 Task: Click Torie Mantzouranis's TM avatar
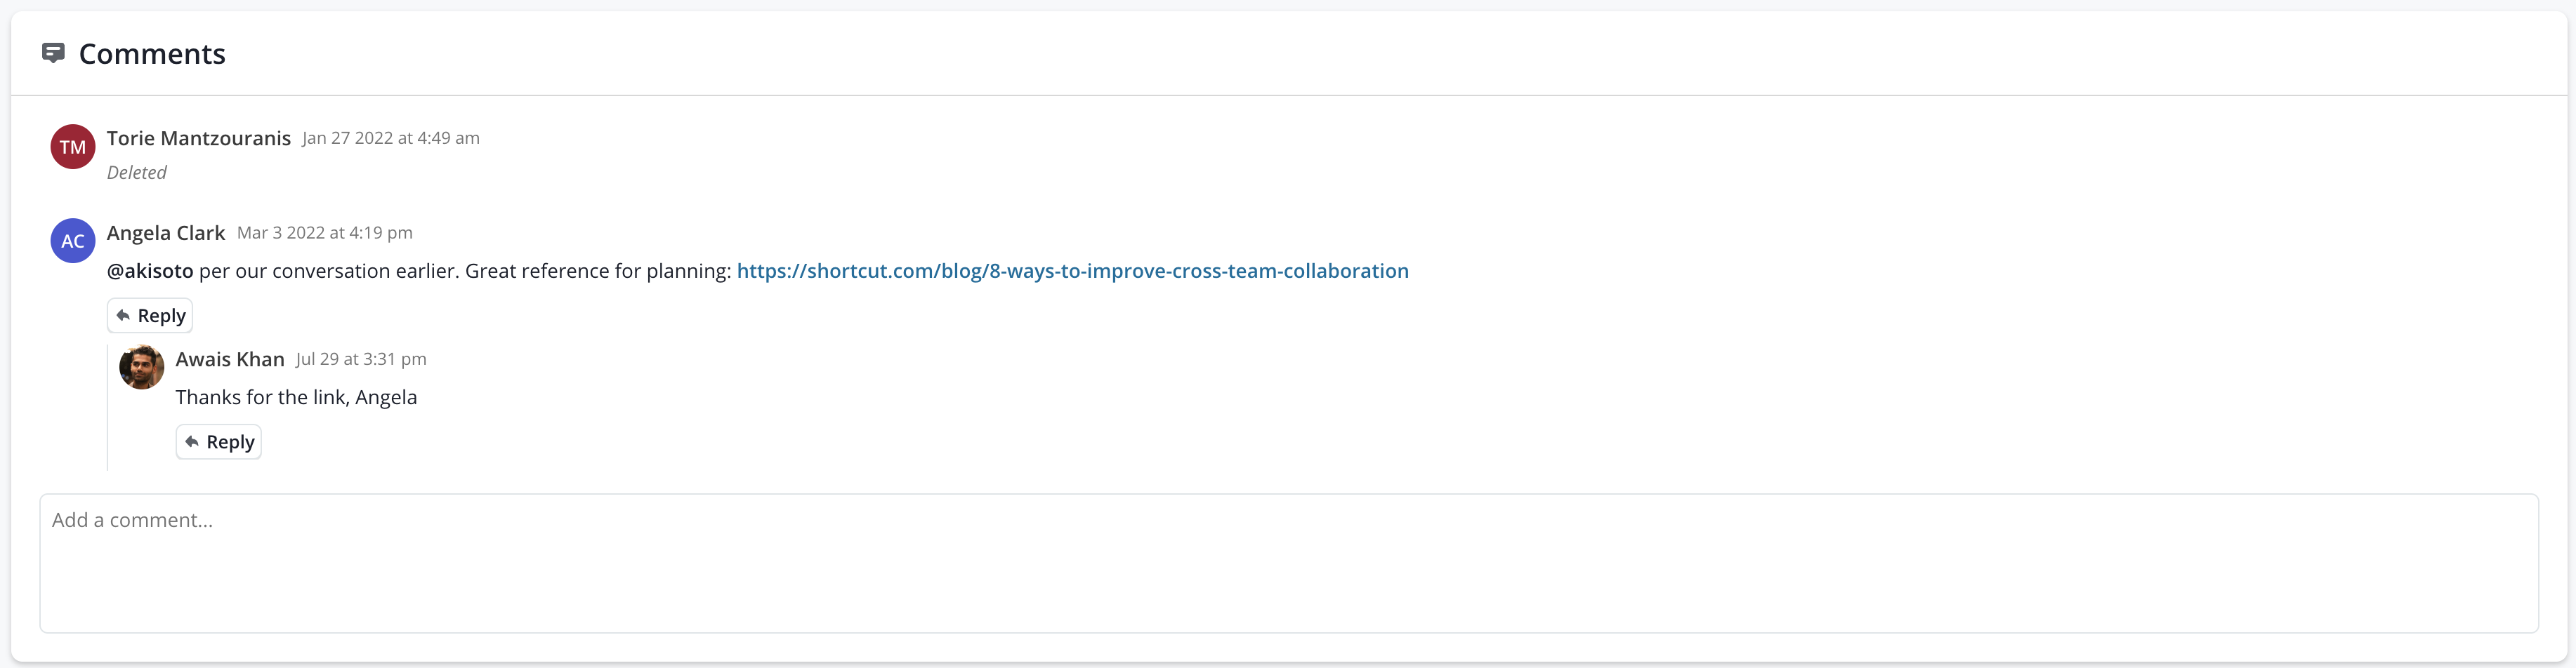(x=73, y=147)
